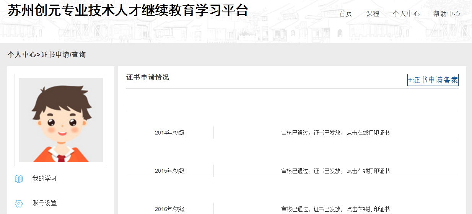Select the 2015年/初级 row label

click(x=169, y=171)
